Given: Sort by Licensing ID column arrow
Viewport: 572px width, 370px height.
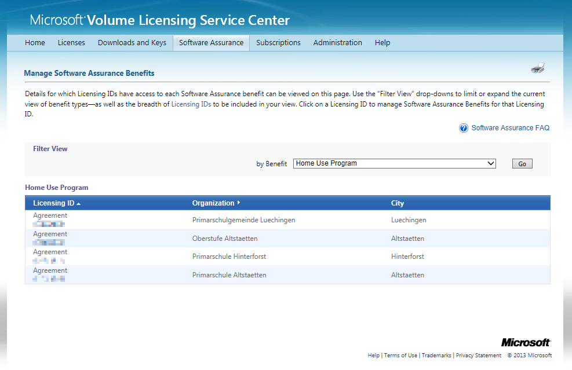Looking at the screenshot, I should point(78,203).
